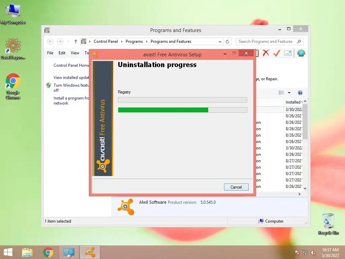Open View installed updates link

[71, 78]
